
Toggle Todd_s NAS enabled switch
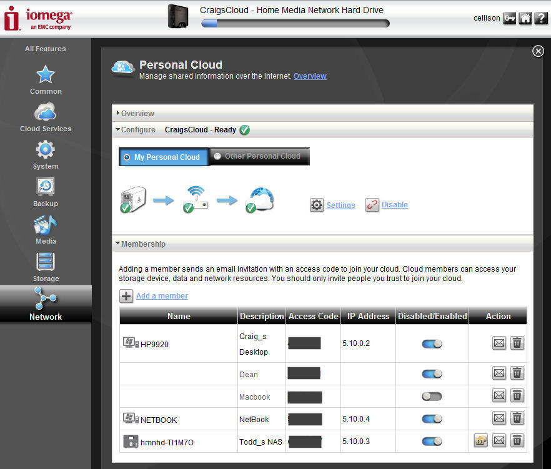coord(432,442)
